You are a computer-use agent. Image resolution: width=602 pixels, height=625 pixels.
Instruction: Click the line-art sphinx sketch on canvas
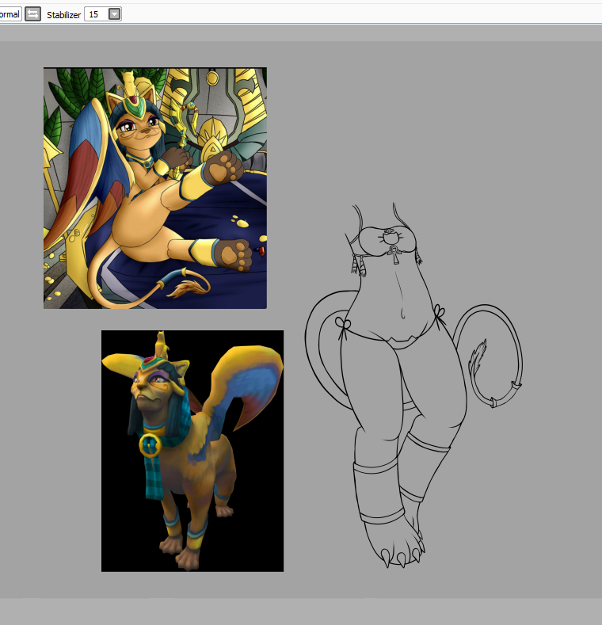tap(413, 386)
